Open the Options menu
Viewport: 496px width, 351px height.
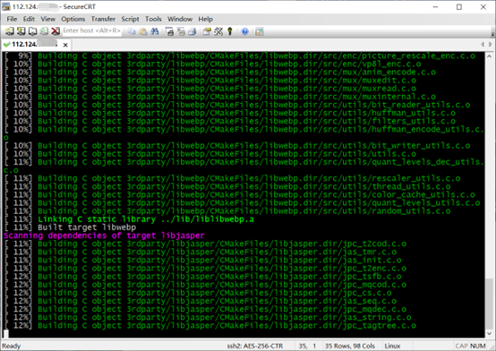73,19
